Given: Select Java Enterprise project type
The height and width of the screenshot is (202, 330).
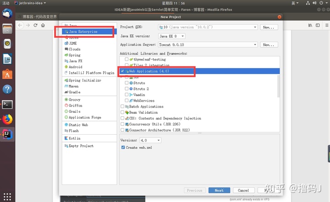Looking at the screenshot, I should click(89, 31).
